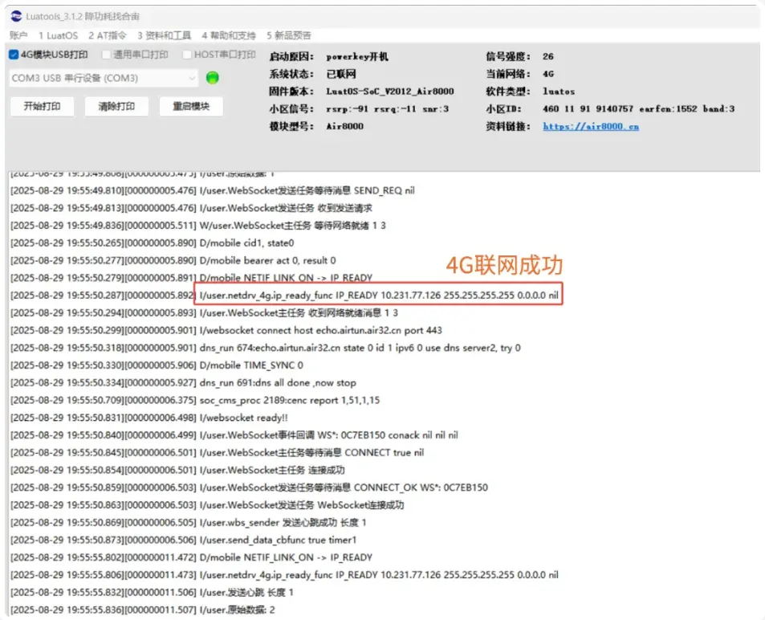Click the dns_run 674 log line
The width and height of the screenshot is (765, 620).
(266, 348)
